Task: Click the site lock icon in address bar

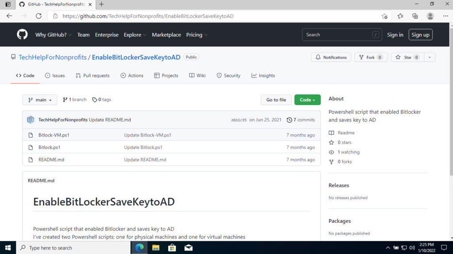Action: click(x=55, y=16)
